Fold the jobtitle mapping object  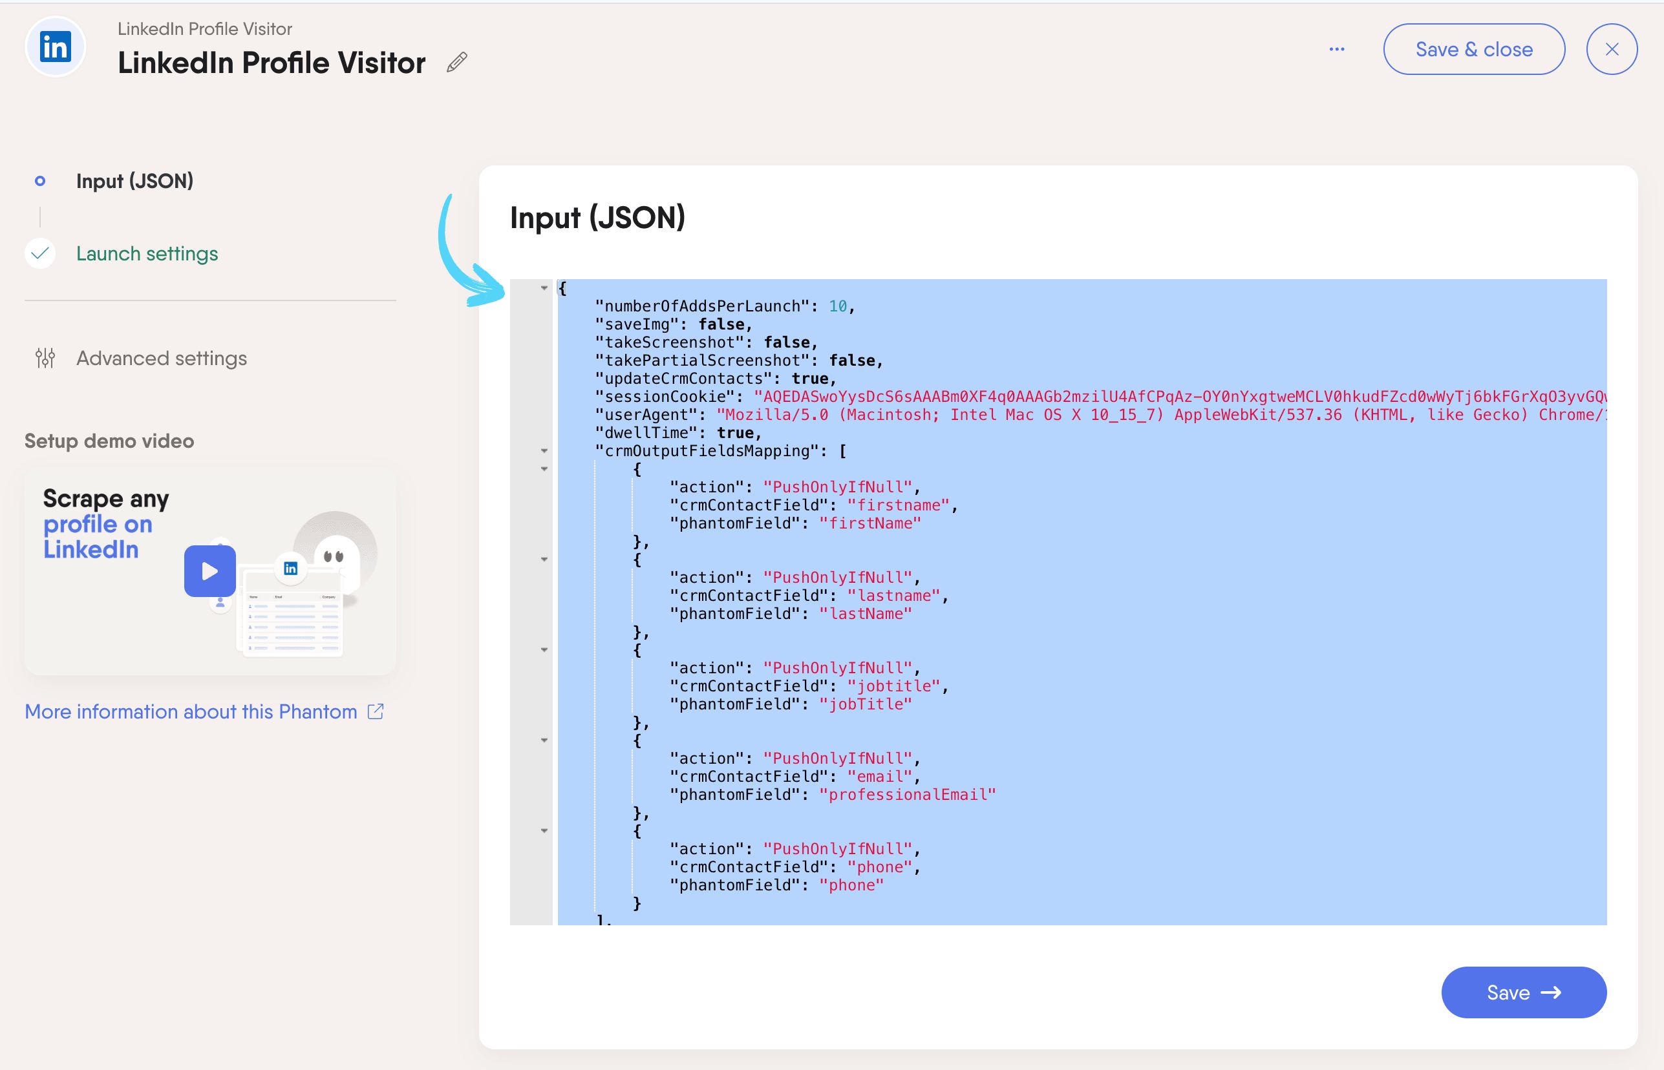[544, 649]
